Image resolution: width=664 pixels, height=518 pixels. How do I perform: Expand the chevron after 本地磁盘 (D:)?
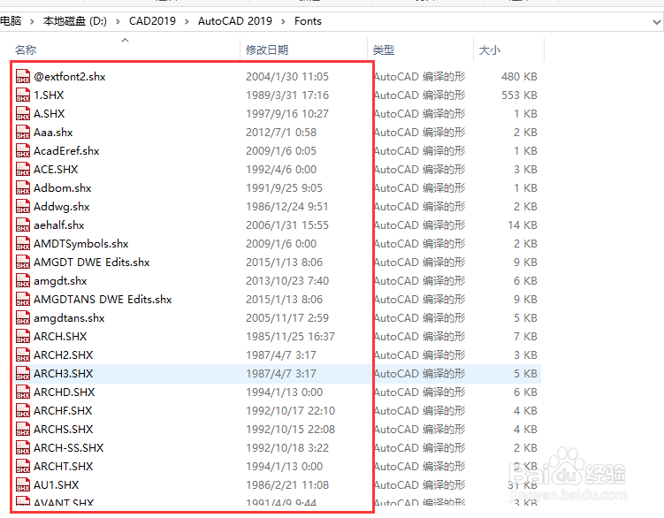tap(118, 21)
